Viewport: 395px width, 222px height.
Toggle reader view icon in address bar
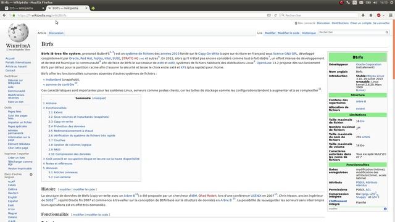tap(269, 15)
